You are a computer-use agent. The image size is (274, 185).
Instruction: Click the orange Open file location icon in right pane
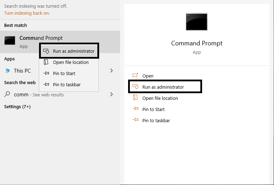pos(135,98)
